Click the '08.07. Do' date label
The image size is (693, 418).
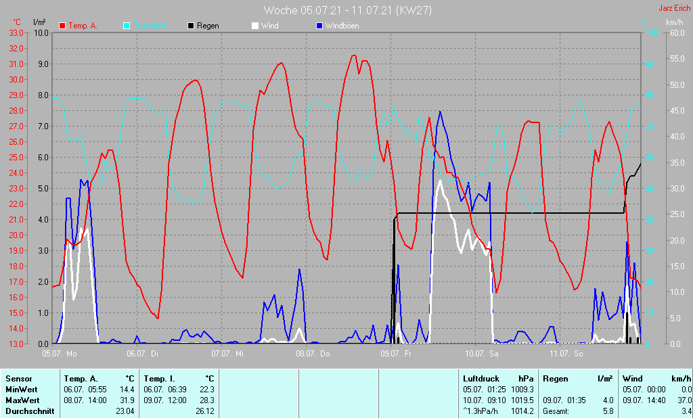pos(313,354)
